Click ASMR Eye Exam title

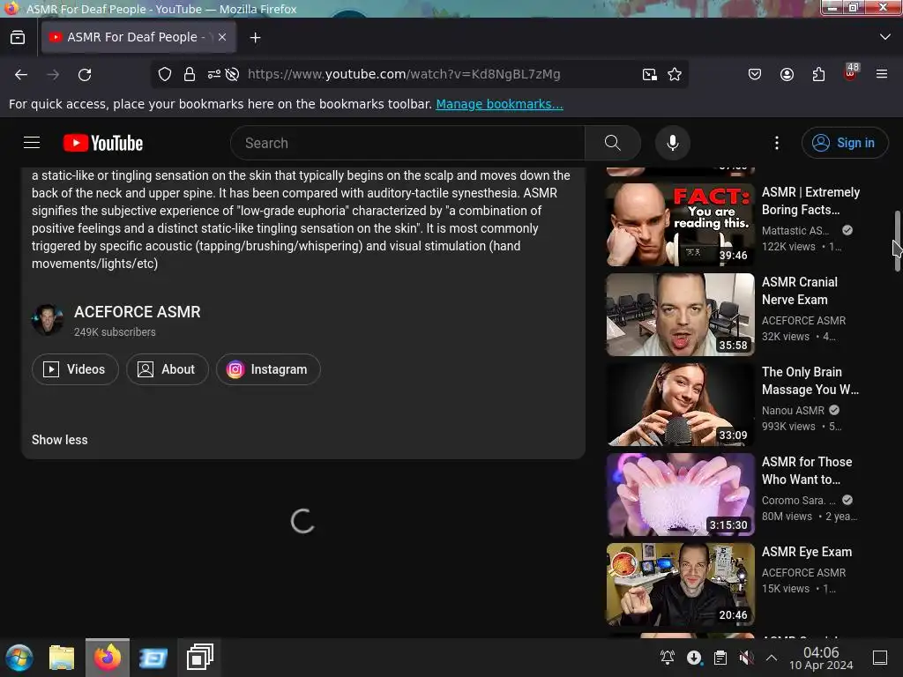[807, 552]
